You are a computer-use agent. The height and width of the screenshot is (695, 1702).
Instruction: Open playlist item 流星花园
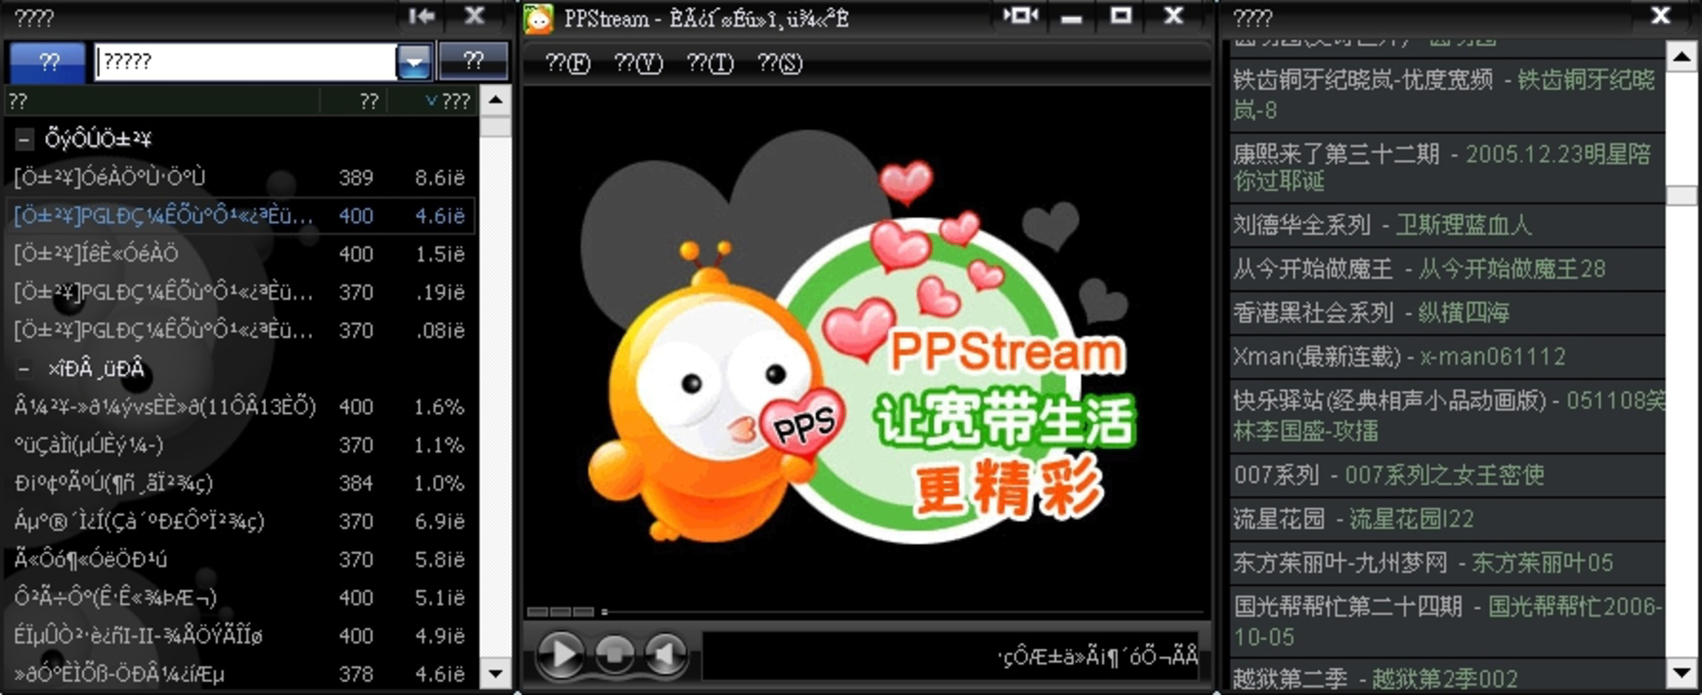(x=1447, y=520)
